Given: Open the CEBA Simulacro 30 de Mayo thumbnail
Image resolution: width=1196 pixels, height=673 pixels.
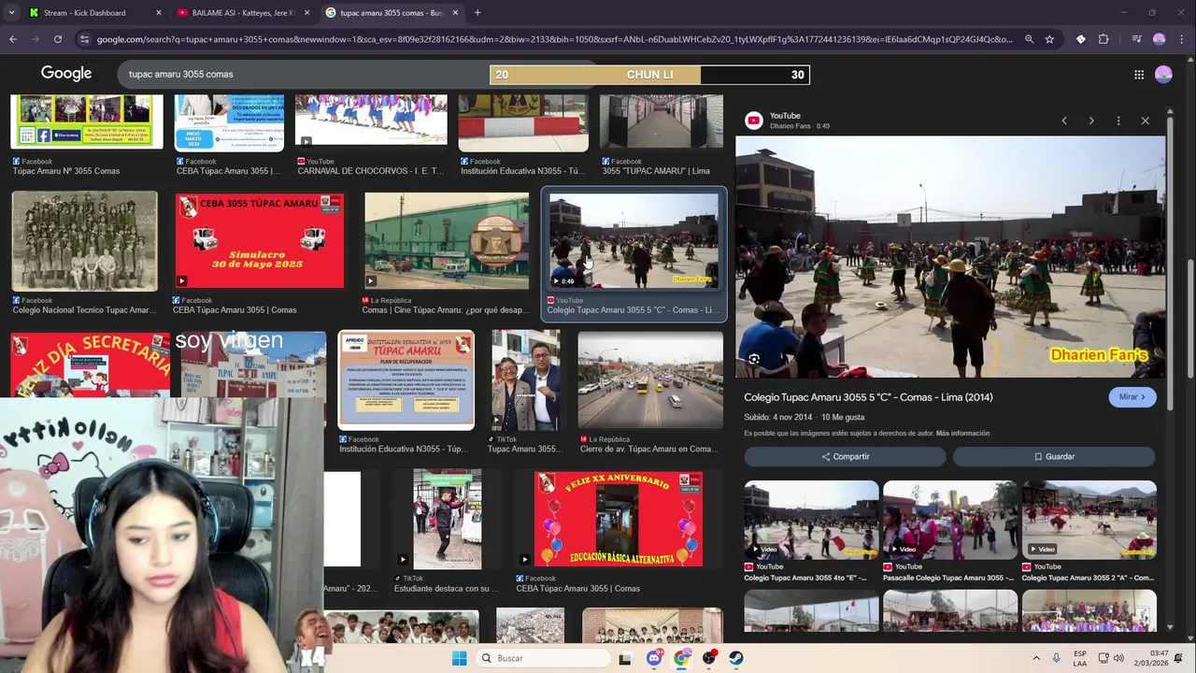Looking at the screenshot, I should click(260, 240).
